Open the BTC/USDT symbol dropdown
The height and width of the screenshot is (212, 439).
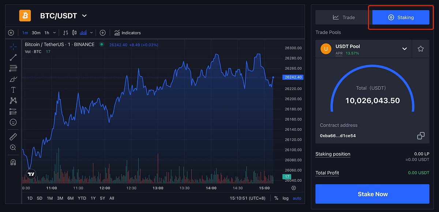click(85, 16)
